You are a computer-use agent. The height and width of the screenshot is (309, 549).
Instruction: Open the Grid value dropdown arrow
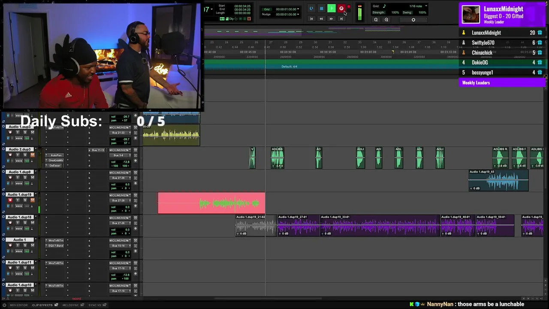(x=298, y=9)
